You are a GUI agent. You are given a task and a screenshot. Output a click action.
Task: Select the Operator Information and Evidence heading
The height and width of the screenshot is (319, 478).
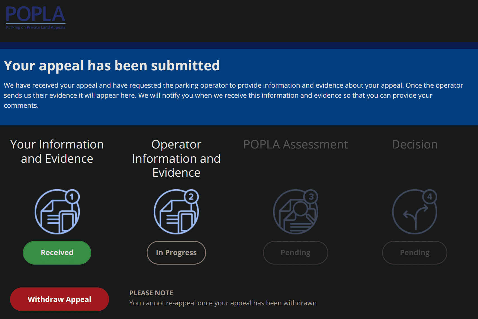click(x=176, y=159)
